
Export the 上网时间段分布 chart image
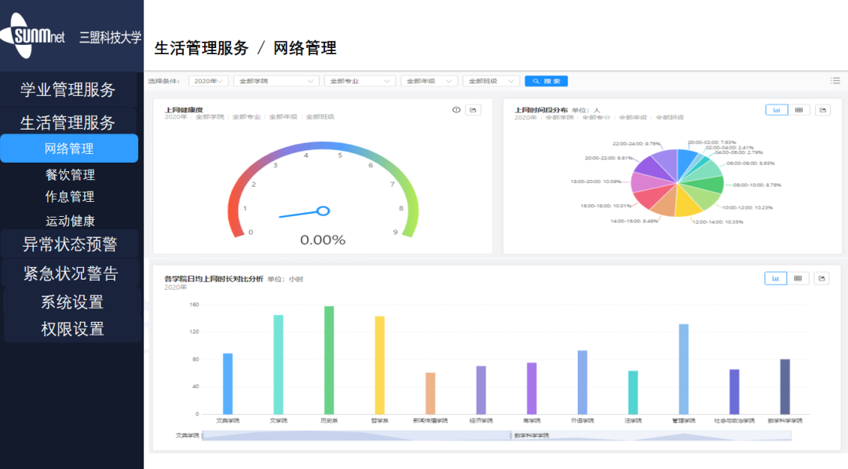[x=821, y=110]
